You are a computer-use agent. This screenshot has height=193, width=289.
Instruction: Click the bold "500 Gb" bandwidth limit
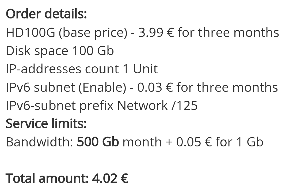(x=98, y=142)
